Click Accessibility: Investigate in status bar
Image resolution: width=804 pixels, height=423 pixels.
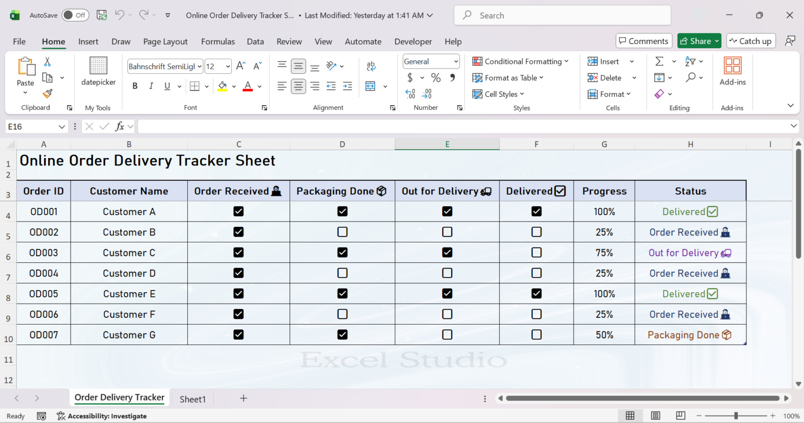click(102, 416)
